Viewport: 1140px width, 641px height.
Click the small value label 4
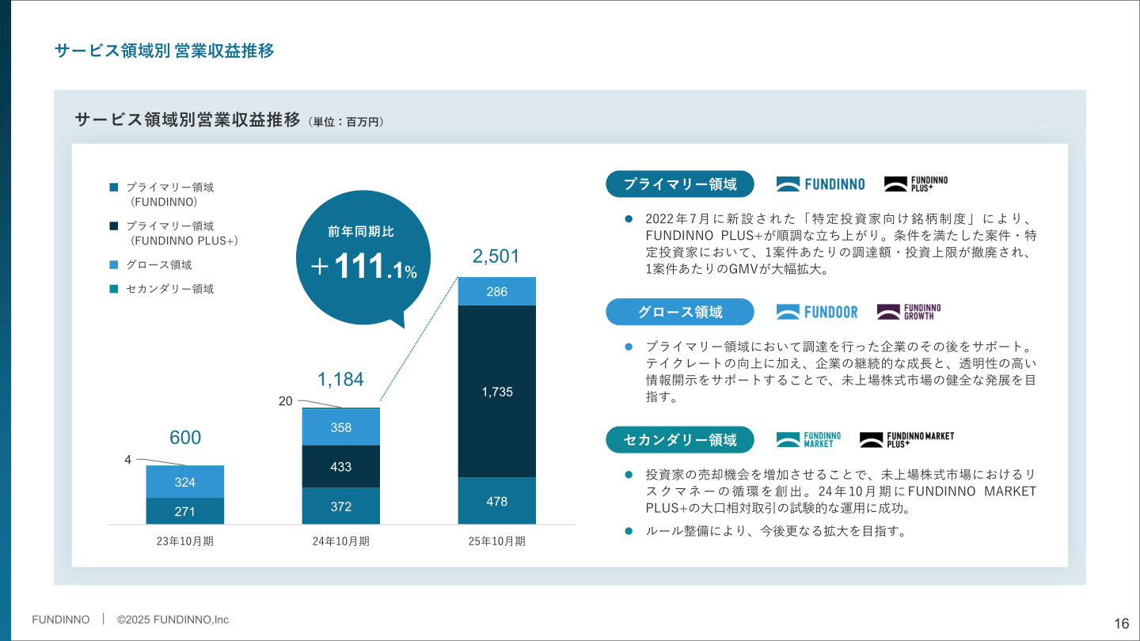pyautogui.click(x=127, y=458)
